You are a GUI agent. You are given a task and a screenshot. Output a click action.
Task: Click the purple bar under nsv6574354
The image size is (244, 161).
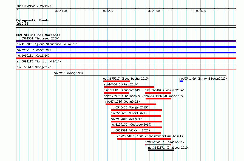[126, 41]
